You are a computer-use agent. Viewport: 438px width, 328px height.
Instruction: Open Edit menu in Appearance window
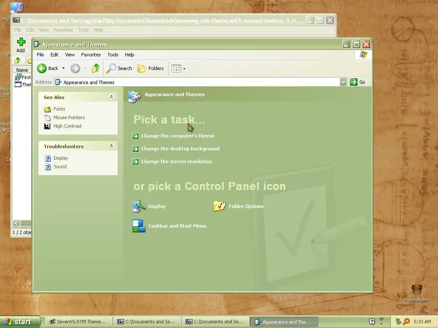tap(54, 55)
